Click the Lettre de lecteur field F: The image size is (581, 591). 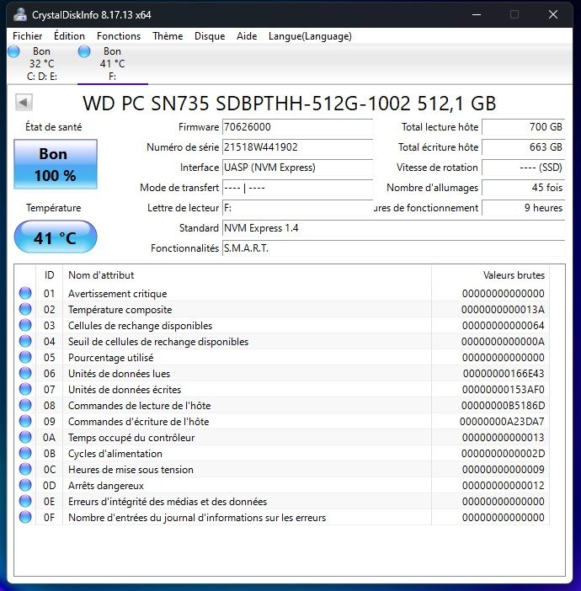pyautogui.click(x=297, y=208)
